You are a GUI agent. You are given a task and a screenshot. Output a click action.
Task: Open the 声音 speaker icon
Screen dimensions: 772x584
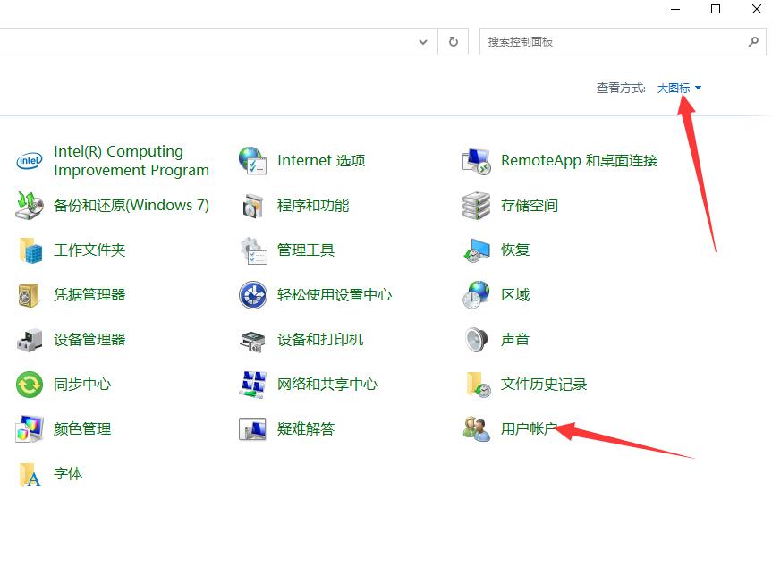[477, 340]
